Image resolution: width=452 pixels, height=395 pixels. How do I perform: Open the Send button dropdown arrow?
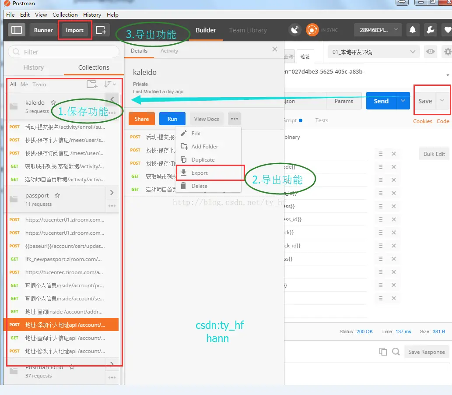coord(403,101)
